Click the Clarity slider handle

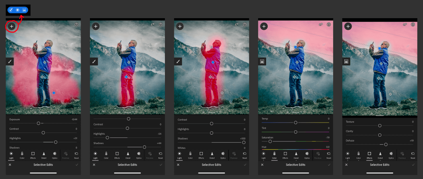pos(379,135)
